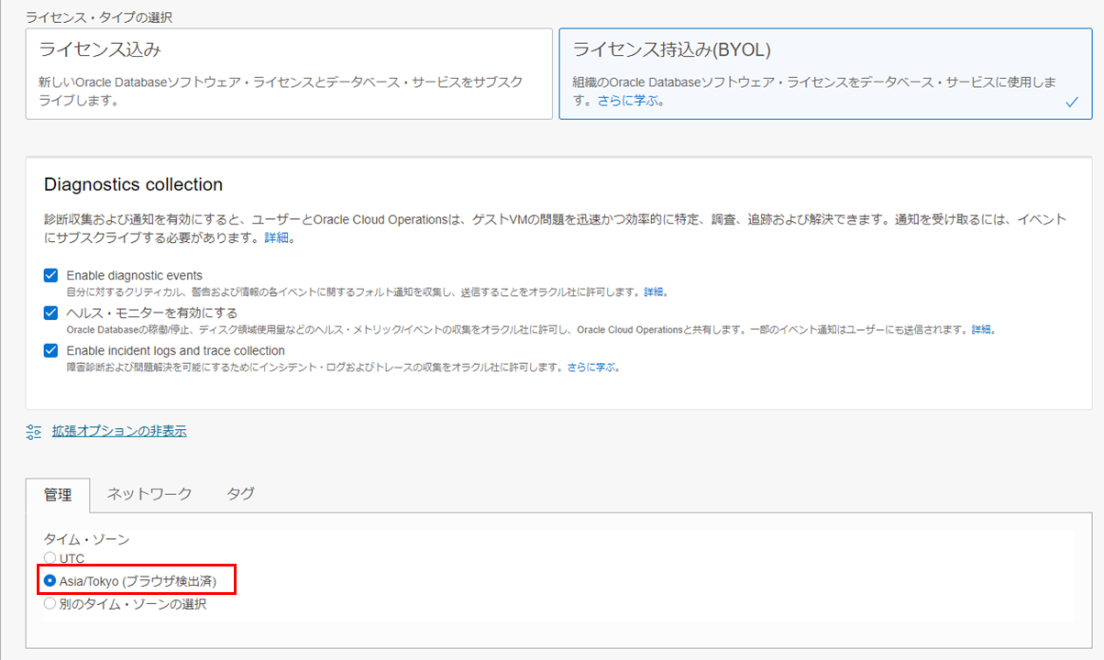This screenshot has width=1104, height=660.
Task: Choose 別のタイム・ゾーンの選択 radio option
Action: point(50,604)
